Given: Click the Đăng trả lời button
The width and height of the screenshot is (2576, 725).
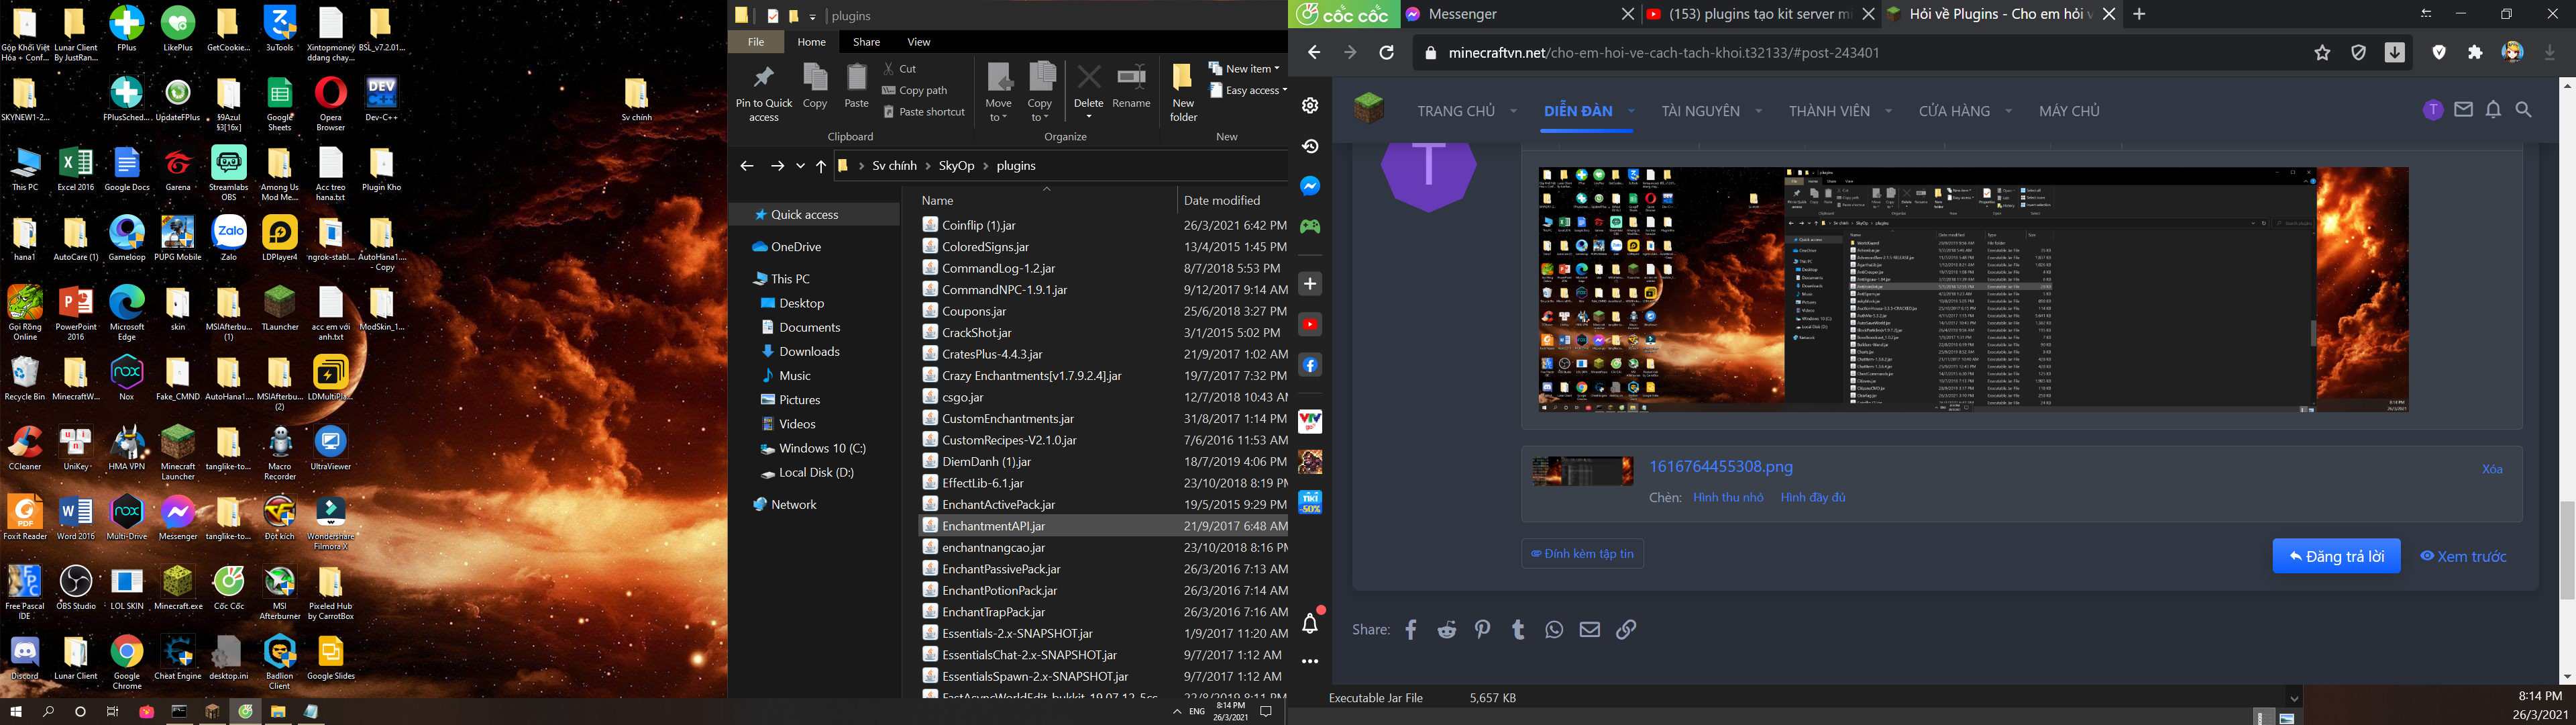Looking at the screenshot, I should [x=2336, y=557].
